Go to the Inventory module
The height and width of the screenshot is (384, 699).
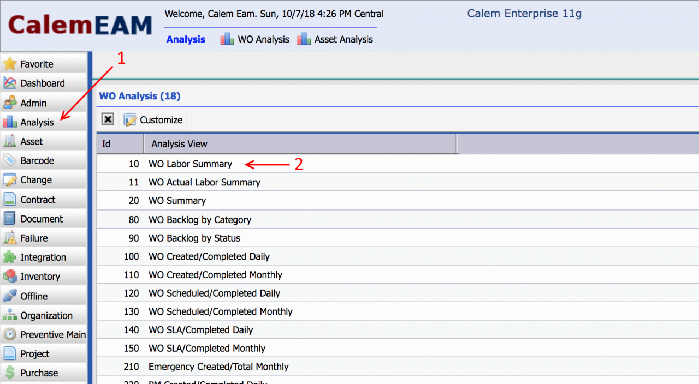coord(43,277)
